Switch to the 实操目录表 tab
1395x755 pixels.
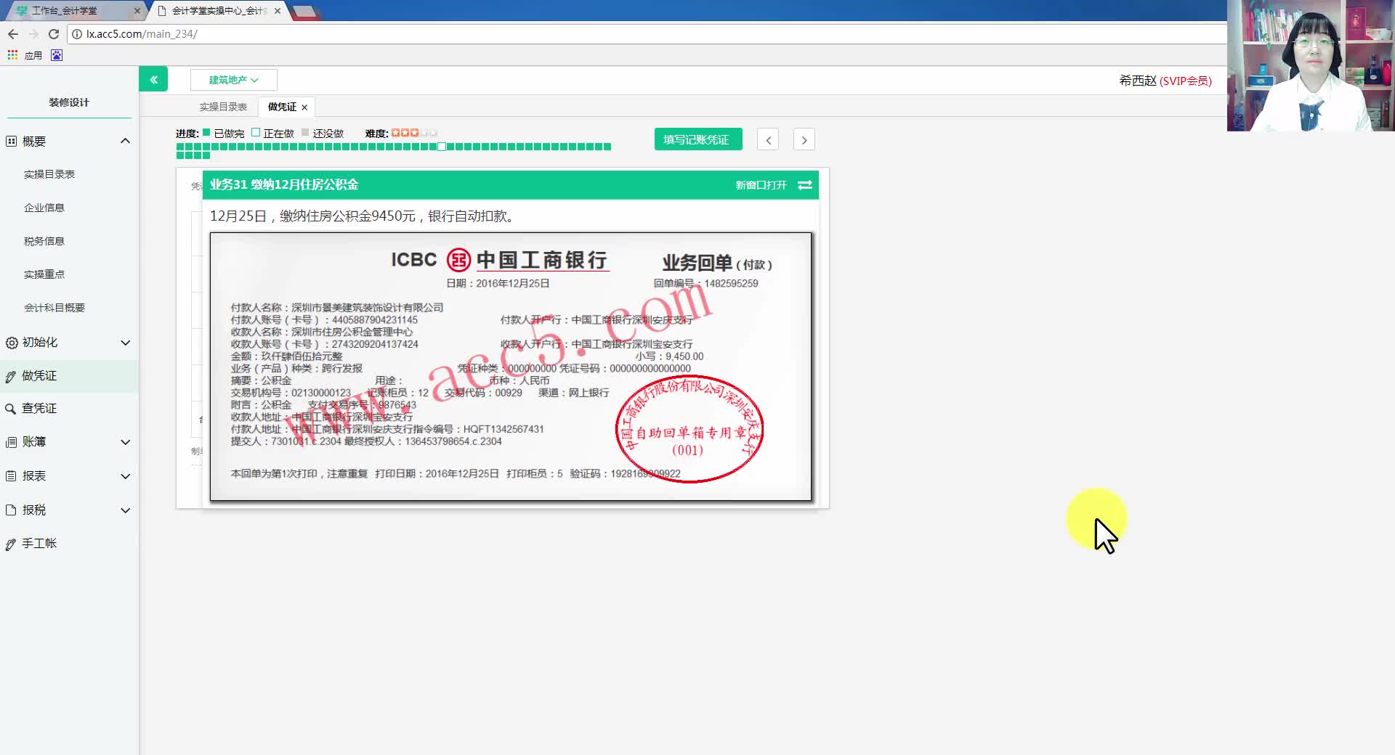(223, 107)
